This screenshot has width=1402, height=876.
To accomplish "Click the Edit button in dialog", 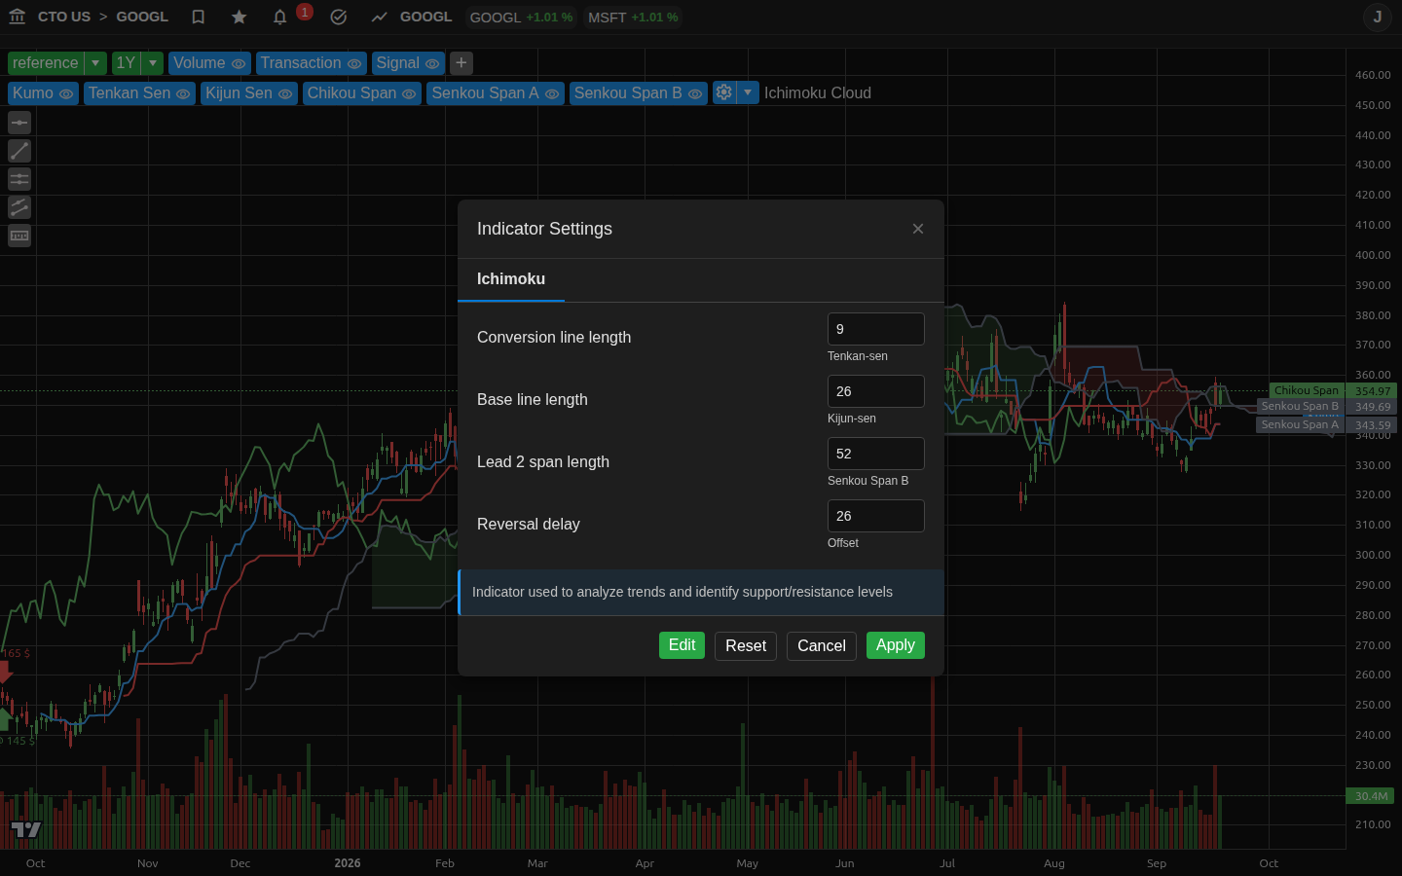I will point(682,645).
